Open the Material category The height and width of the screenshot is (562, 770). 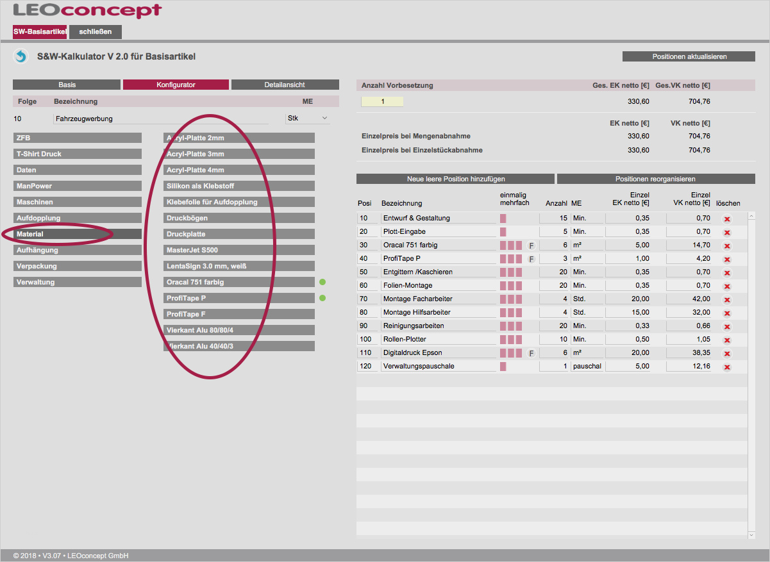click(x=77, y=235)
